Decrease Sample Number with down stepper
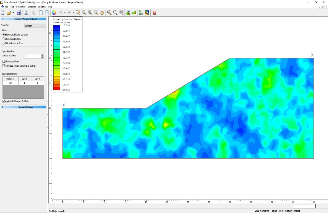 click(x=43, y=57)
